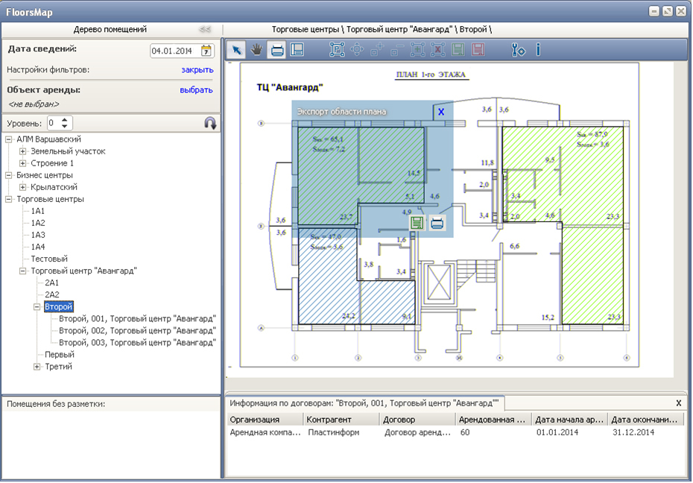Click the info icon in toolbar
This screenshot has width=693, height=483.
coord(538,50)
